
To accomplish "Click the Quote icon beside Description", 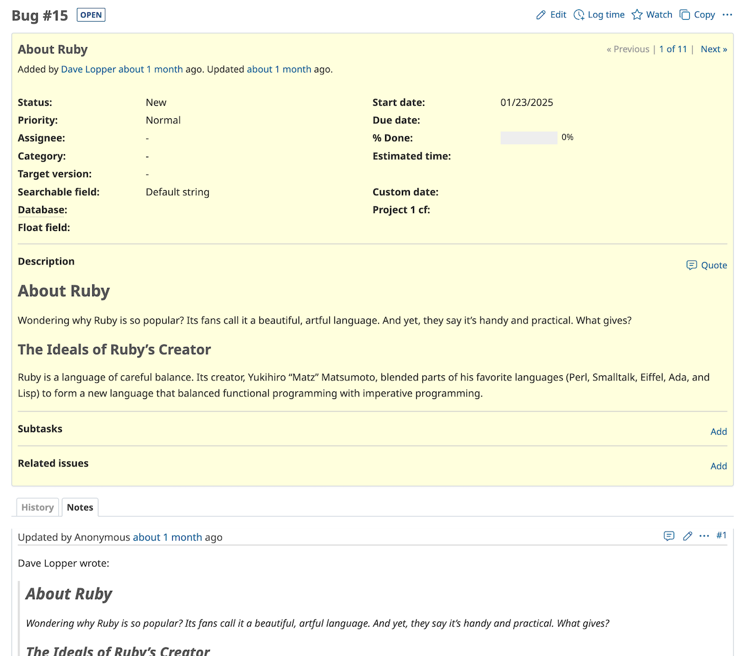I will tap(692, 265).
